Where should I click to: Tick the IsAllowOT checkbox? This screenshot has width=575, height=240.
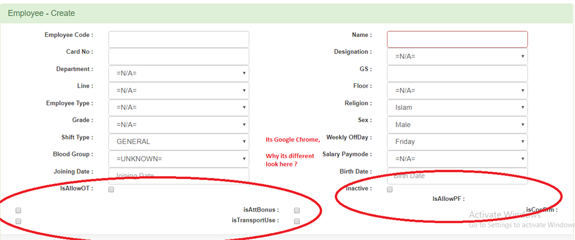pos(111,189)
